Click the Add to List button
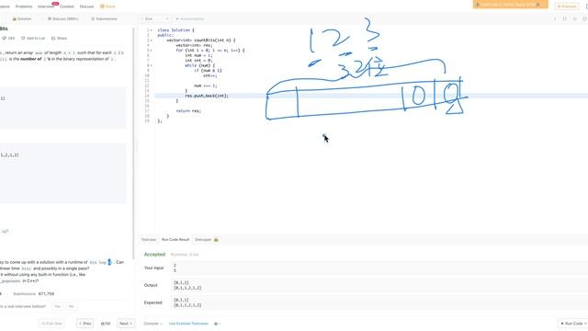The height and width of the screenshot is (331, 588). click(x=33, y=39)
